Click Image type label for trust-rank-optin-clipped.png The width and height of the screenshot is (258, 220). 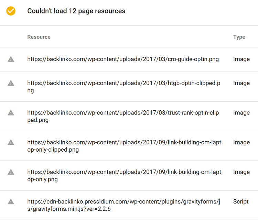pyautogui.click(x=241, y=113)
